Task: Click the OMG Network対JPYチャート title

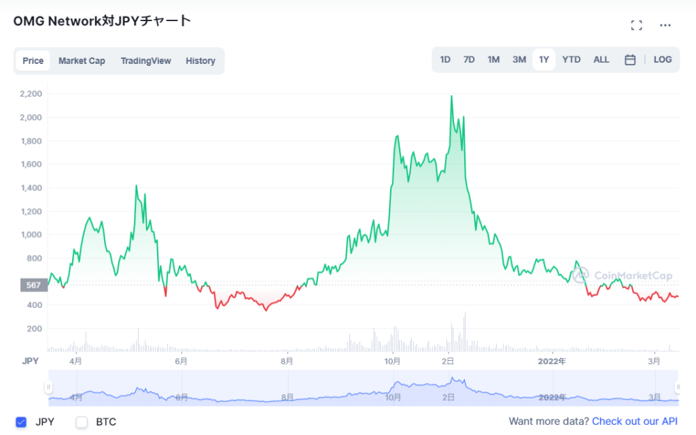Action: pyautogui.click(x=102, y=21)
